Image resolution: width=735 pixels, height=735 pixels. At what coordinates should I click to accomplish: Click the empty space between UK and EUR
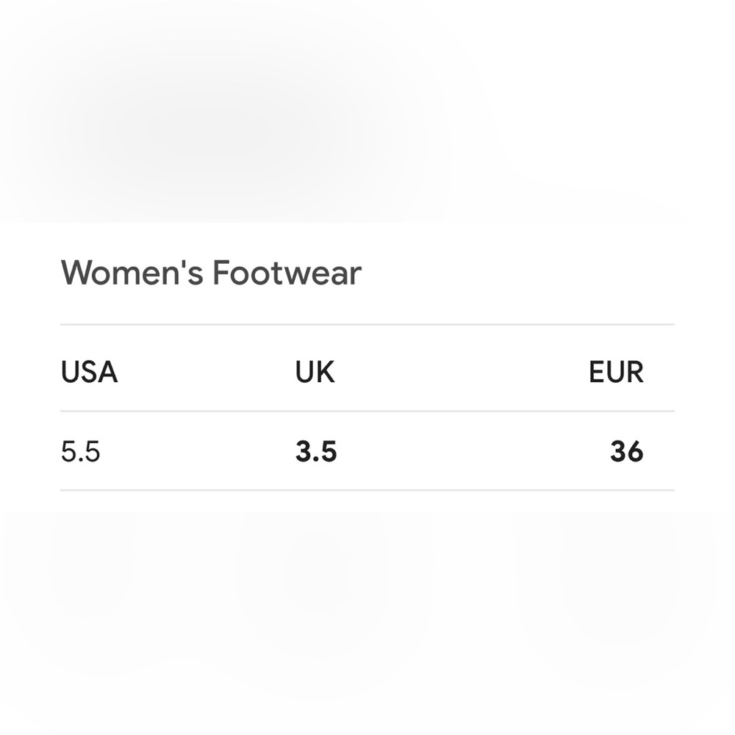tap(462, 372)
